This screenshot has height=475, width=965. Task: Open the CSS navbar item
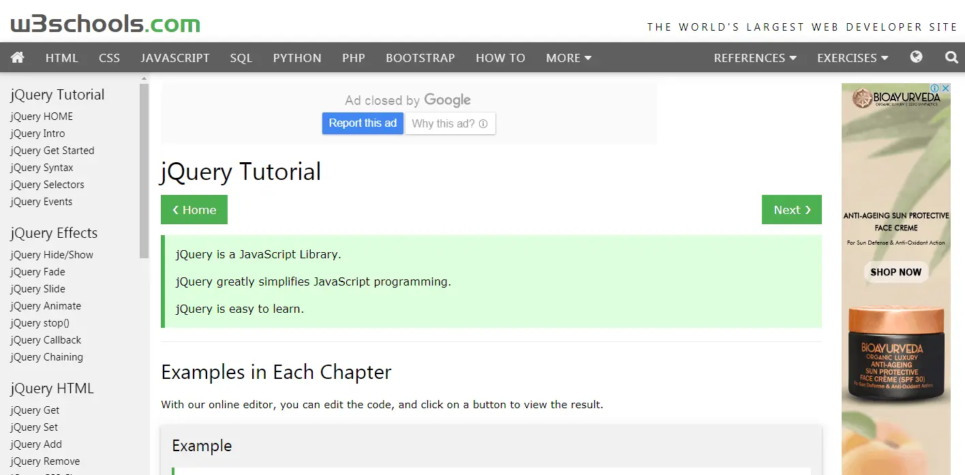[109, 58]
